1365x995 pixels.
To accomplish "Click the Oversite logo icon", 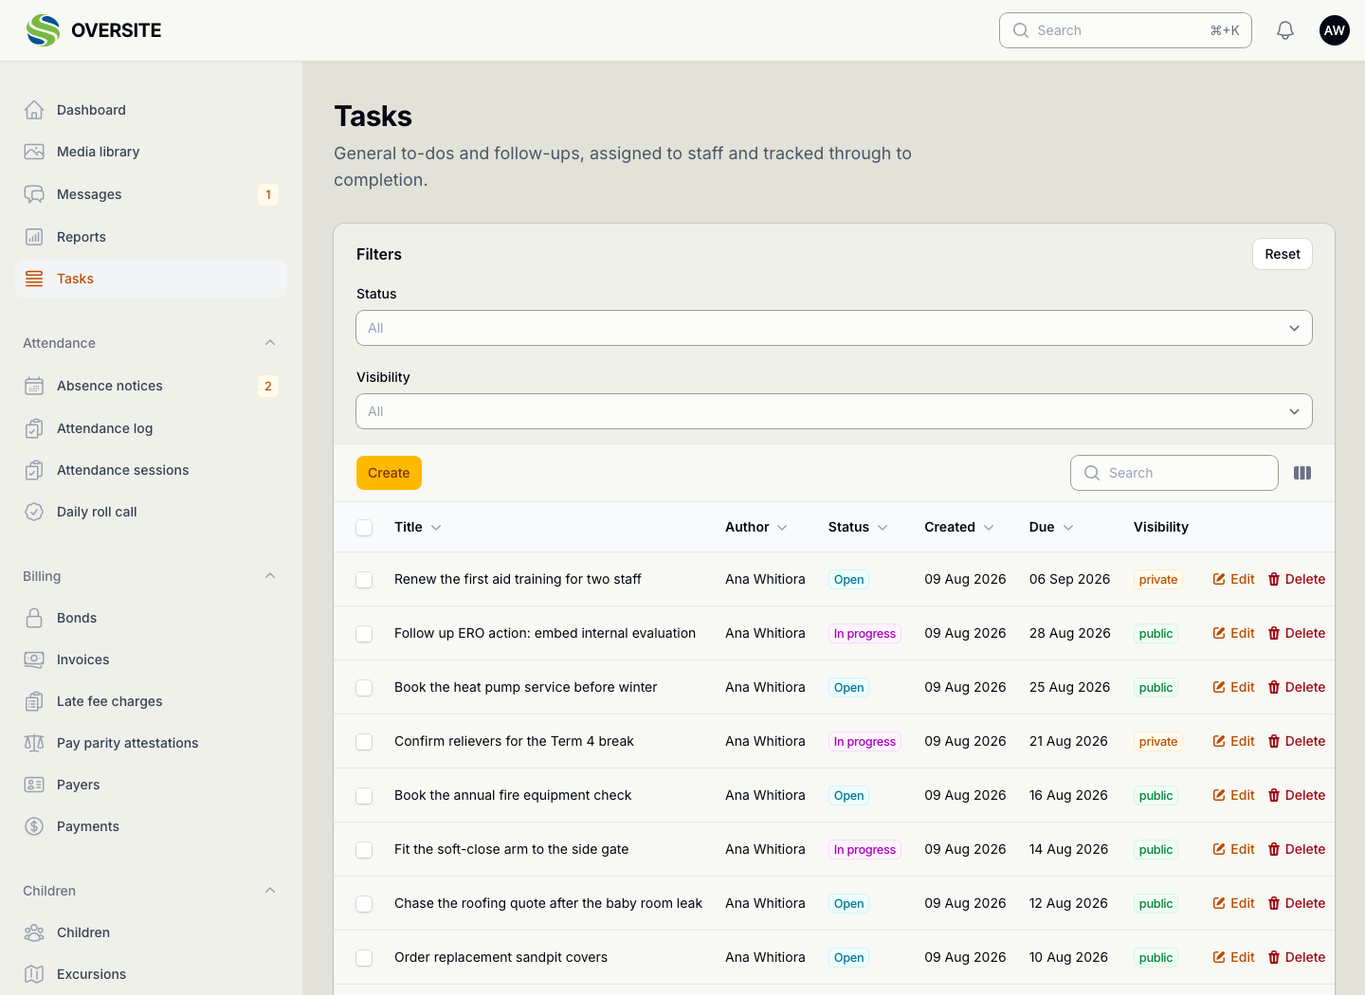I will coord(44,30).
